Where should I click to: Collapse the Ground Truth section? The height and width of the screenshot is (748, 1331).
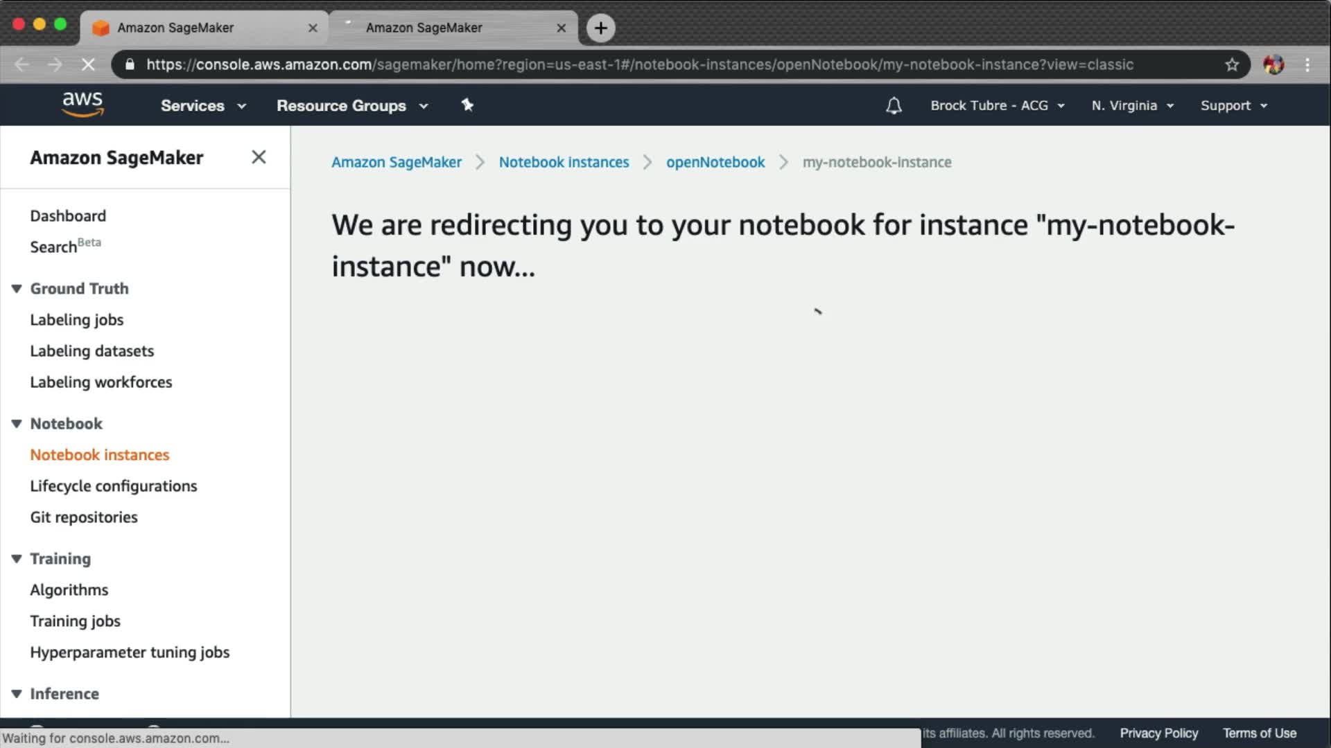(17, 289)
